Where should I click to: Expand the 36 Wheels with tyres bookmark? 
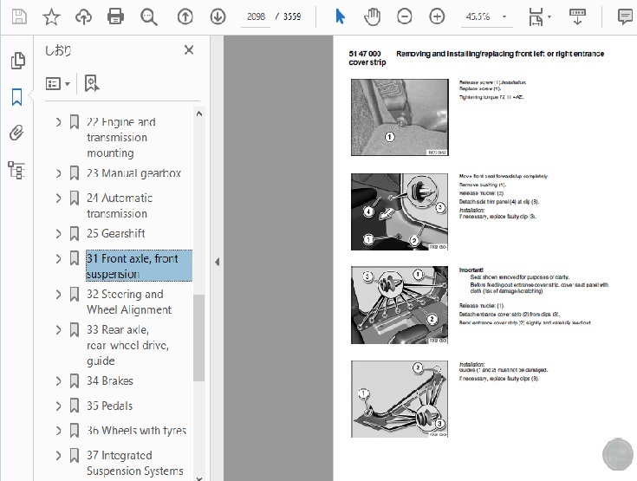(59, 431)
